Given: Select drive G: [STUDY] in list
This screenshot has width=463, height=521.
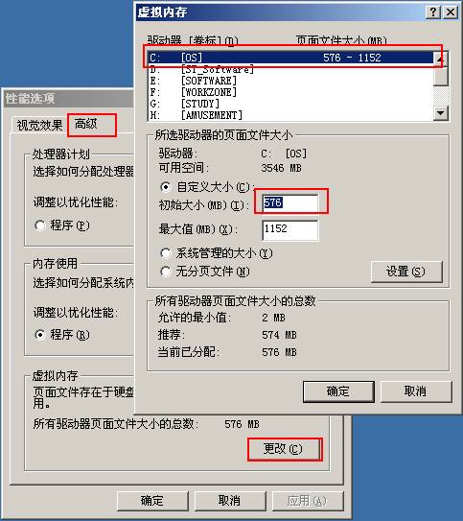Looking at the screenshot, I should [290, 104].
